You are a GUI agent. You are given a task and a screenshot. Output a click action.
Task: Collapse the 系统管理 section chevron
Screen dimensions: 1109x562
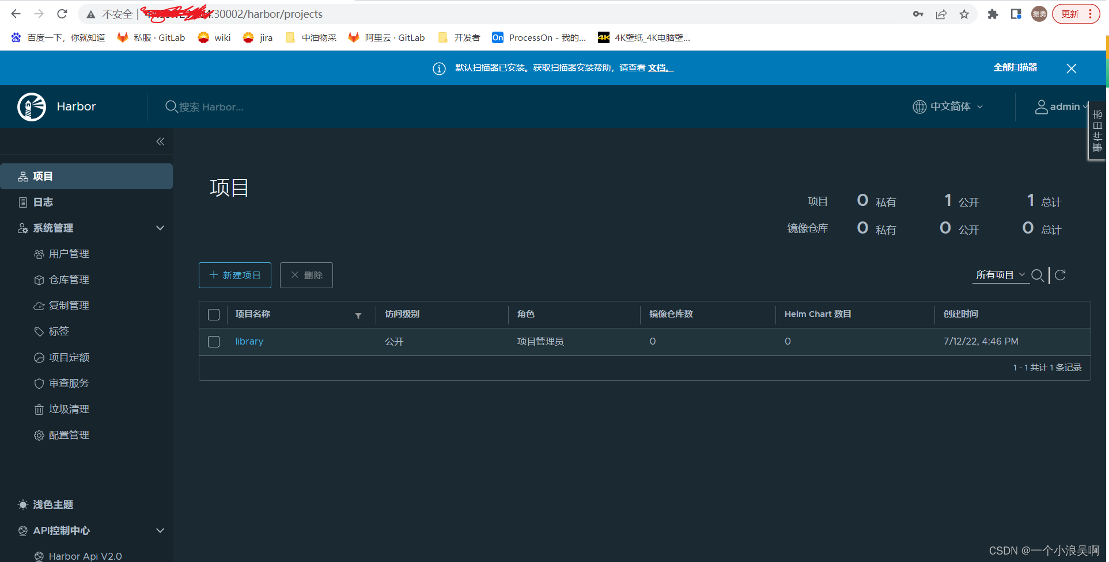[x=160, y=228]
